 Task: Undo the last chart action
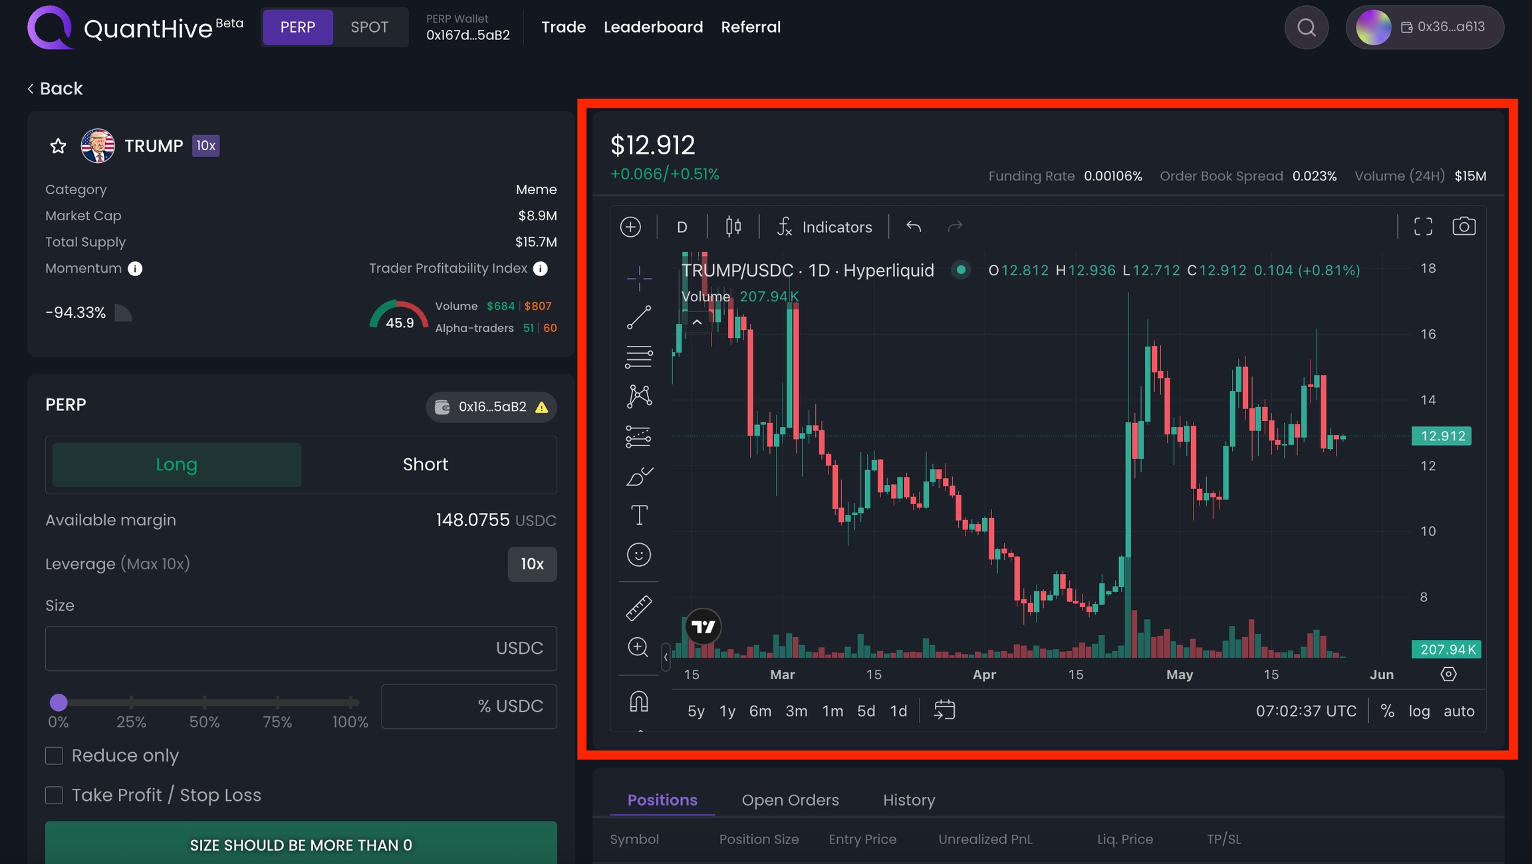tap(914, 227)
